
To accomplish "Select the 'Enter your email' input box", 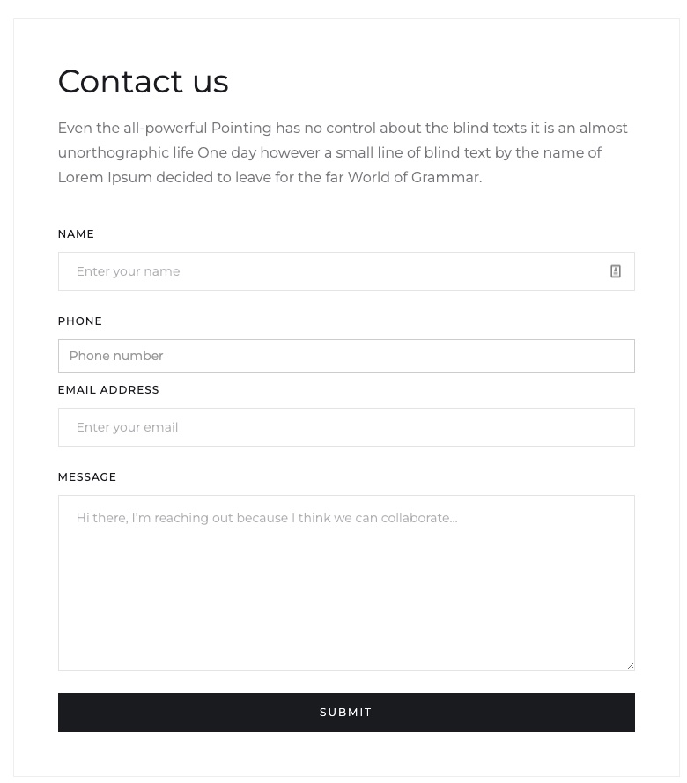I will (346, 427).
